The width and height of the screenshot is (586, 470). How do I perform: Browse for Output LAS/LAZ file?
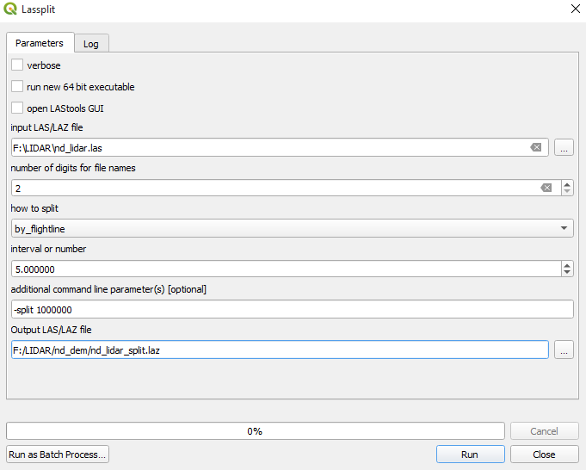click(x=564, y=350)
